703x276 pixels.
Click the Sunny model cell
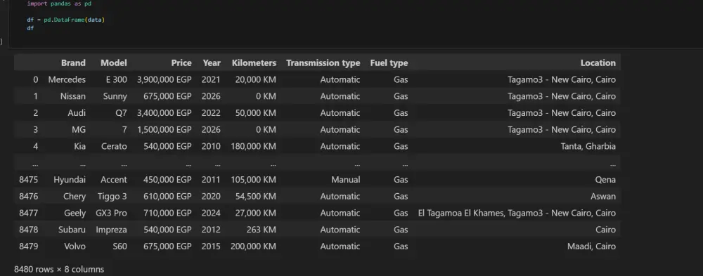tap(115, 96)
